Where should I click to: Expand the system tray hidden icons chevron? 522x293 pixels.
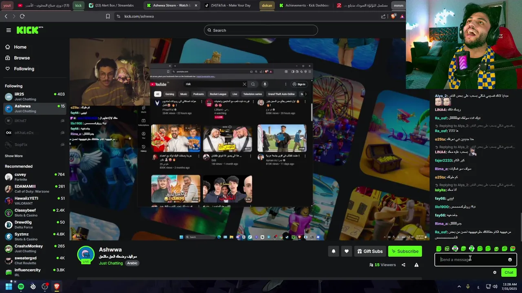459,286
